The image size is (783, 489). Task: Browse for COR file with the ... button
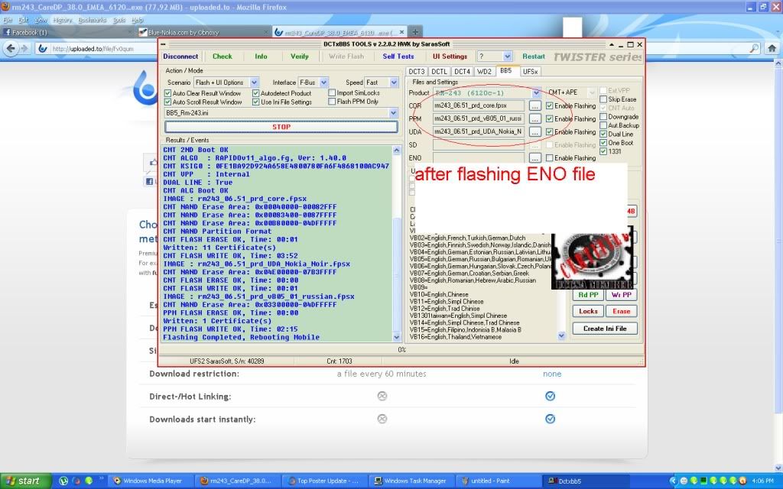[x=534, y=105]
